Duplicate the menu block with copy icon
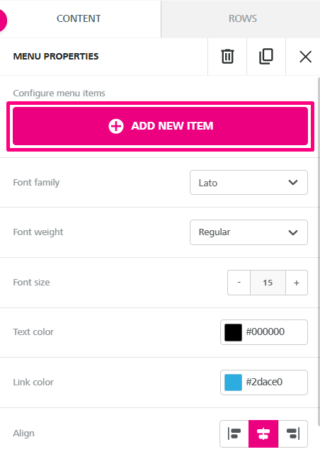This screenshot has height=459, width=320. coord(266,56)
